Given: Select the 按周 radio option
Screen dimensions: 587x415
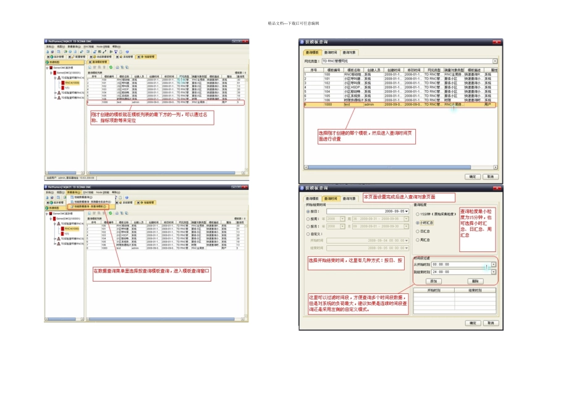Looking at the screenshot, I should tap(308, 219).
